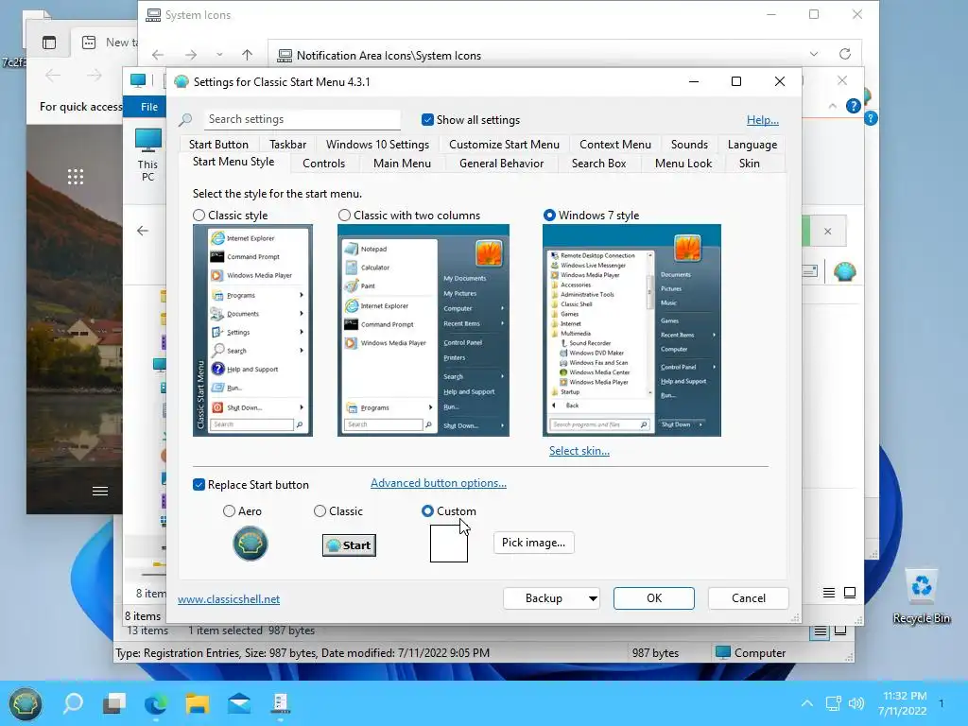Click the Classic Shell start button in taskbar
The image size is (968, 726).
pos(26,703)
